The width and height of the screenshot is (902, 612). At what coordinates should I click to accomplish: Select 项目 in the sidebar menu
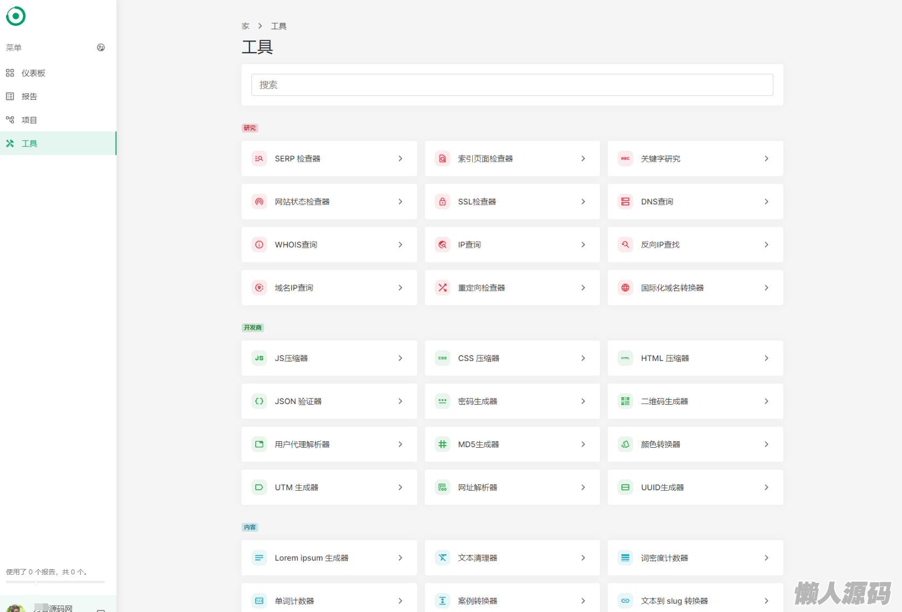pos(29,120)
